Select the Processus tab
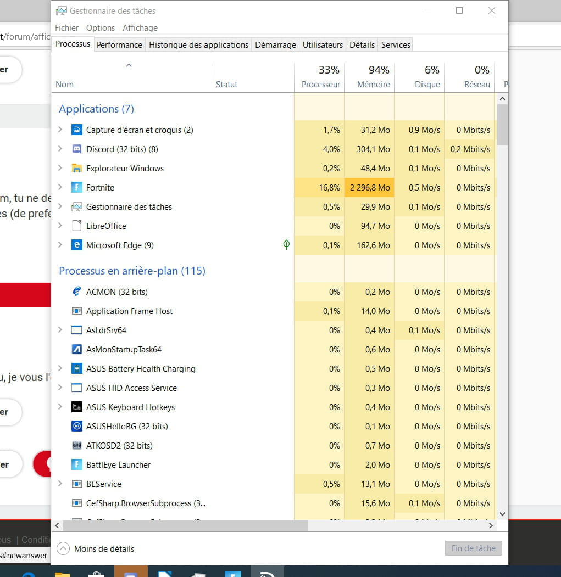Image resolution: width=561 pixels, height=577 pixels. (73, 44)
